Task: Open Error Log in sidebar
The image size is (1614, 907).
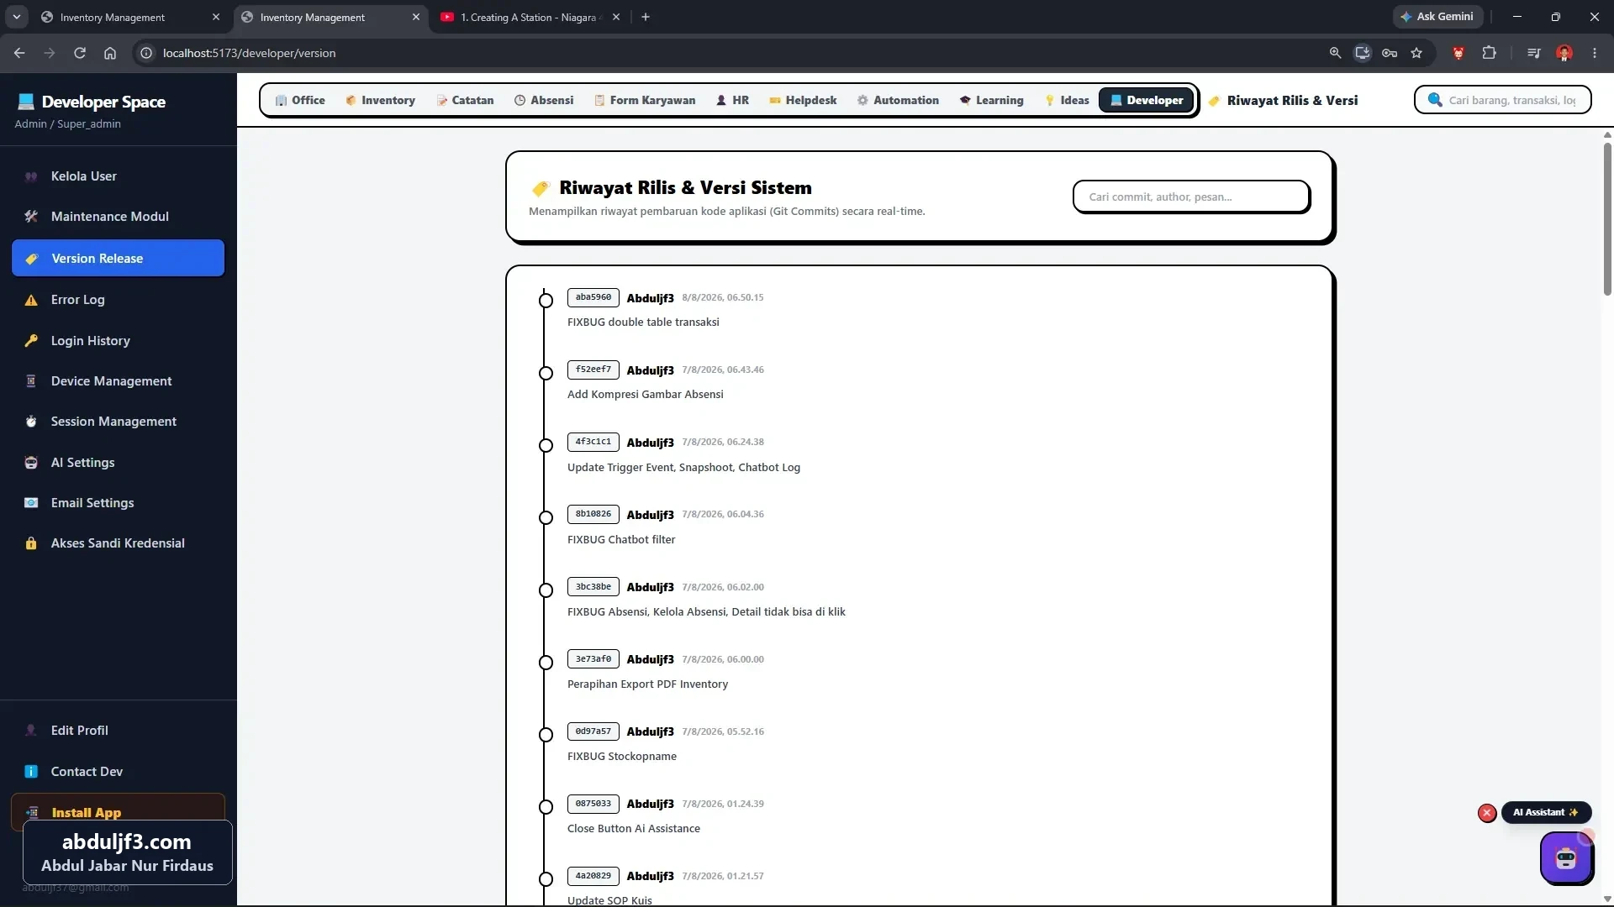Action: [x=118, y=300]
